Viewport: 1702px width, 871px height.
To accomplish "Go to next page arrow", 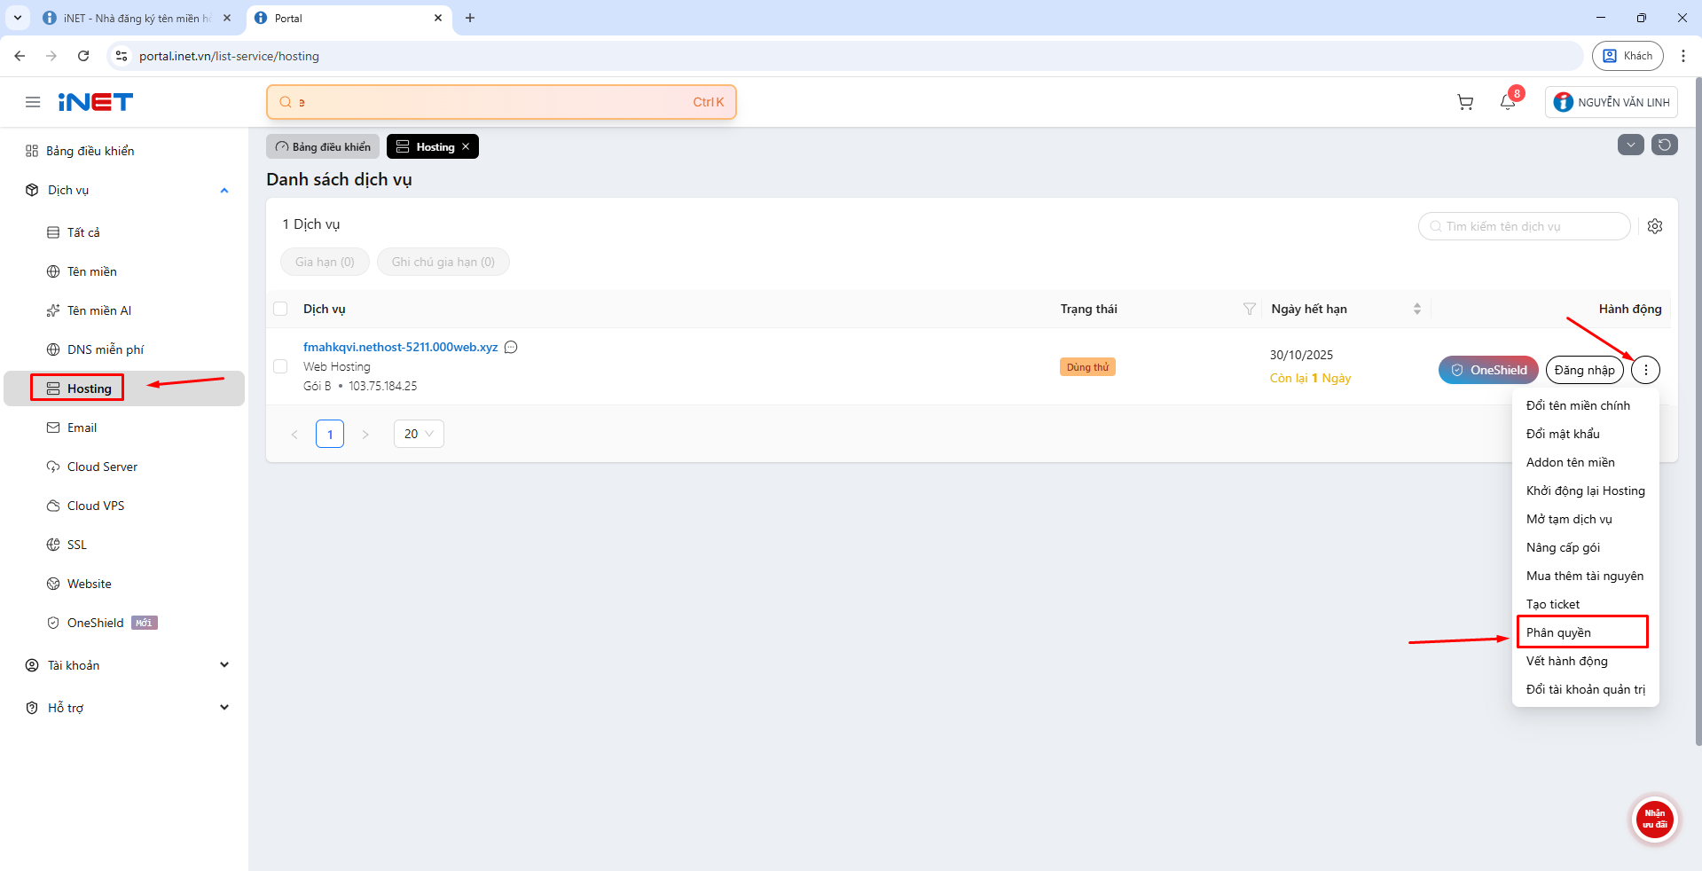I will [x=365, y=434].
